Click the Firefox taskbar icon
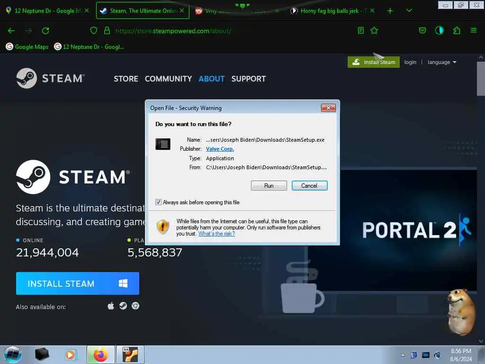This screenshot has height=364, width=485. tap(100, 355)
